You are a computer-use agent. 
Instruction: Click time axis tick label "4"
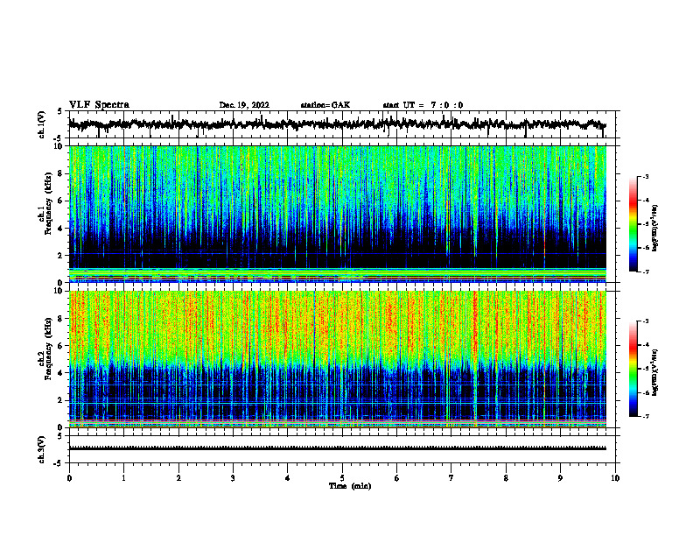(288, 478)
